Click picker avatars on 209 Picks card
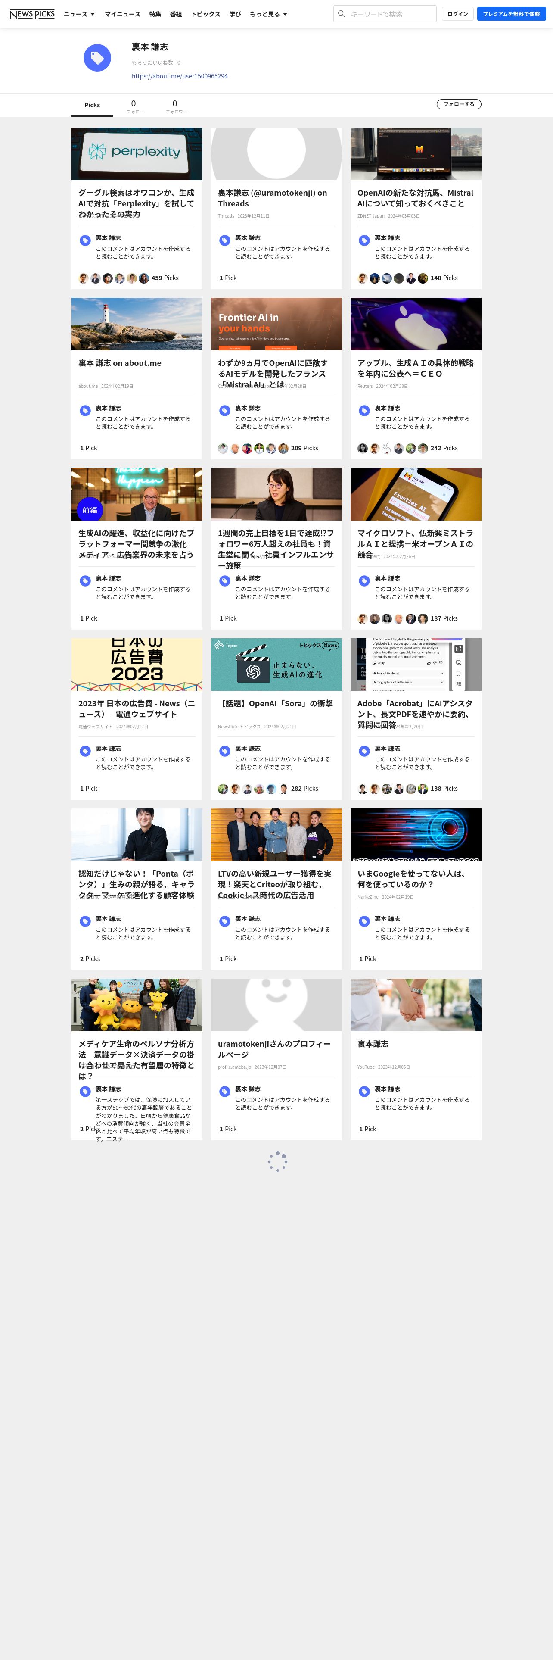Image resolution: width=553 pixels, height=1660 pixels. [x=253, y=449]
